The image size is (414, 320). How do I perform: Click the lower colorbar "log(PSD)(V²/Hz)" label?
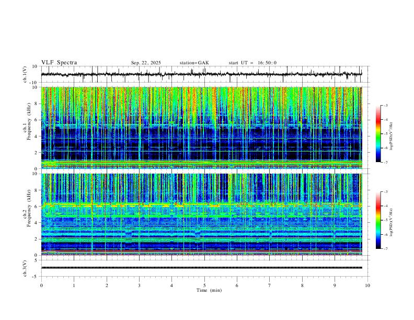392,222
